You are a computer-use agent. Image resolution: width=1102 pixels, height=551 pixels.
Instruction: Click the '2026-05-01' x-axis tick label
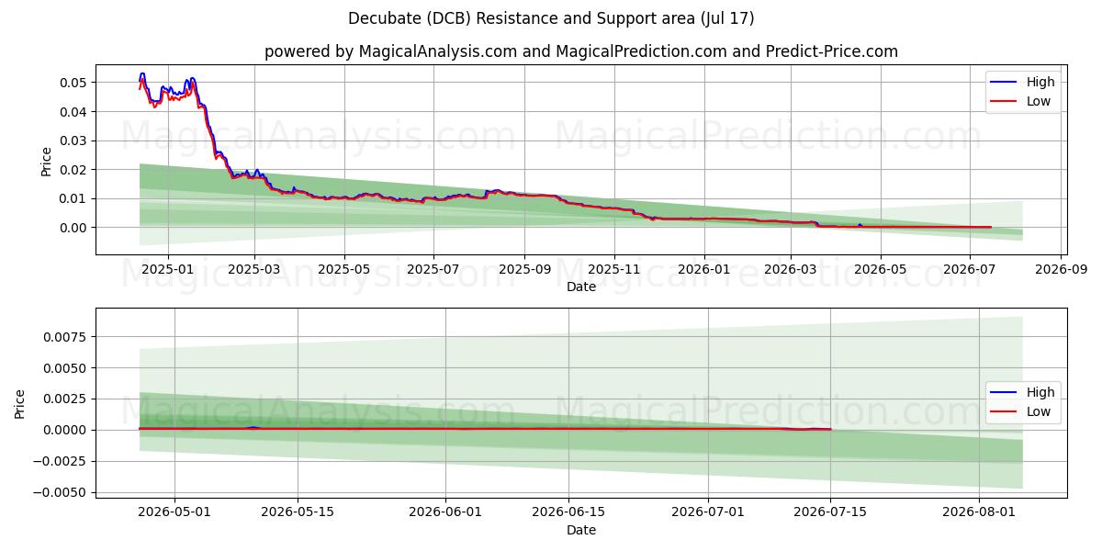174,512
